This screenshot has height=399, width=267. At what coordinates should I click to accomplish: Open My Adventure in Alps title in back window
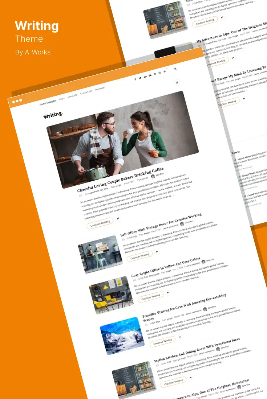point(232,31)
